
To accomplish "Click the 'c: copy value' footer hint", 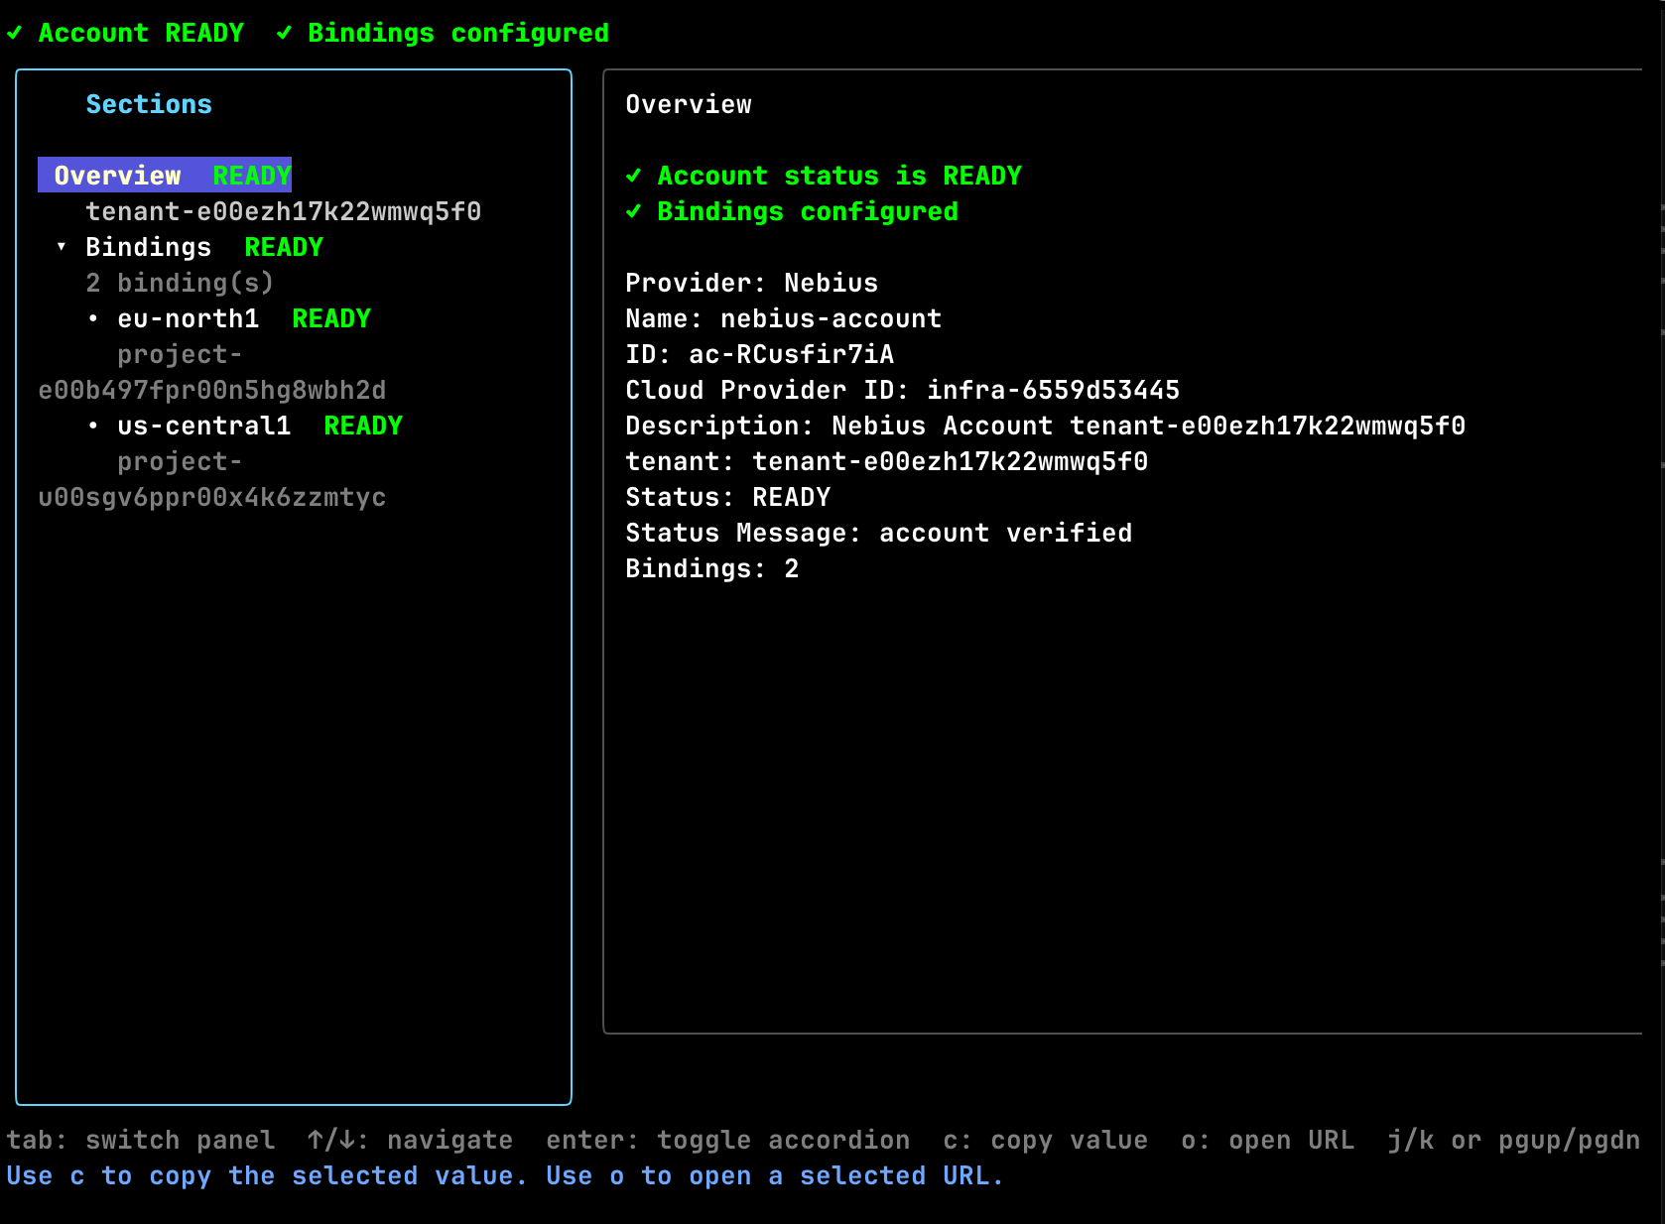I will (1045, 1141).
